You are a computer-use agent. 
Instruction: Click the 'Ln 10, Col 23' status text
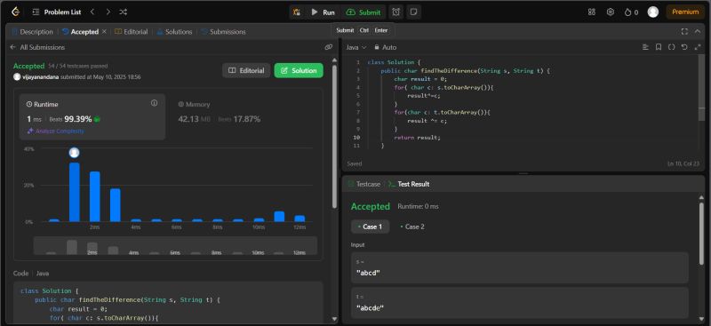(684, 163)
